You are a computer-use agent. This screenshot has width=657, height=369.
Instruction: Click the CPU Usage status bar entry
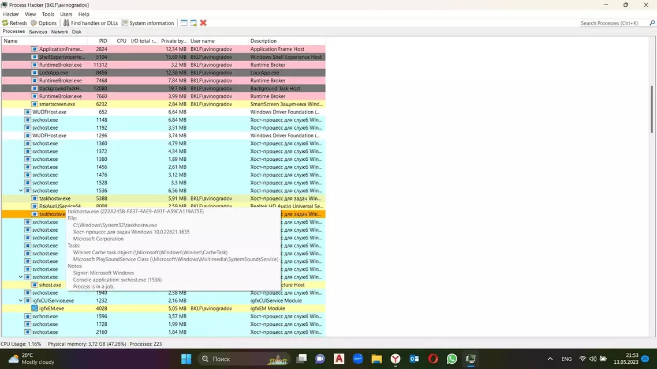(21, 344)
